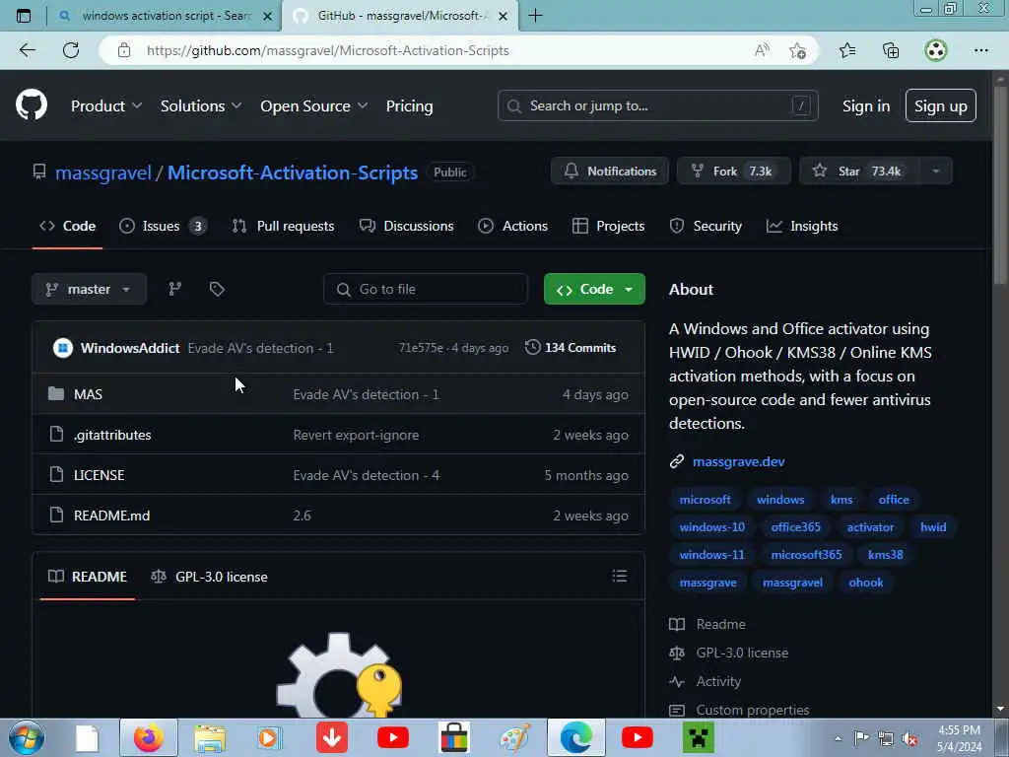Click the GitHub logo home icon
Viewport: 1009px width, 757px height.
pyautogui.click(x=32, y=104)
